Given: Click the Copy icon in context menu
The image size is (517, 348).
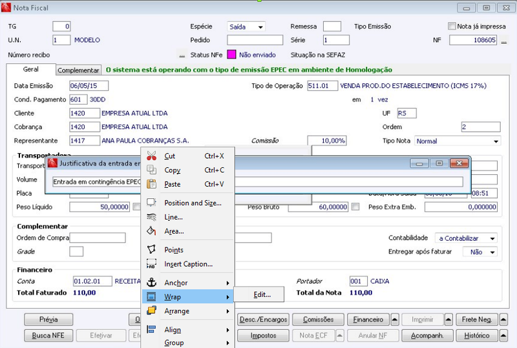Looking at the screenshot, I should 151,170.
